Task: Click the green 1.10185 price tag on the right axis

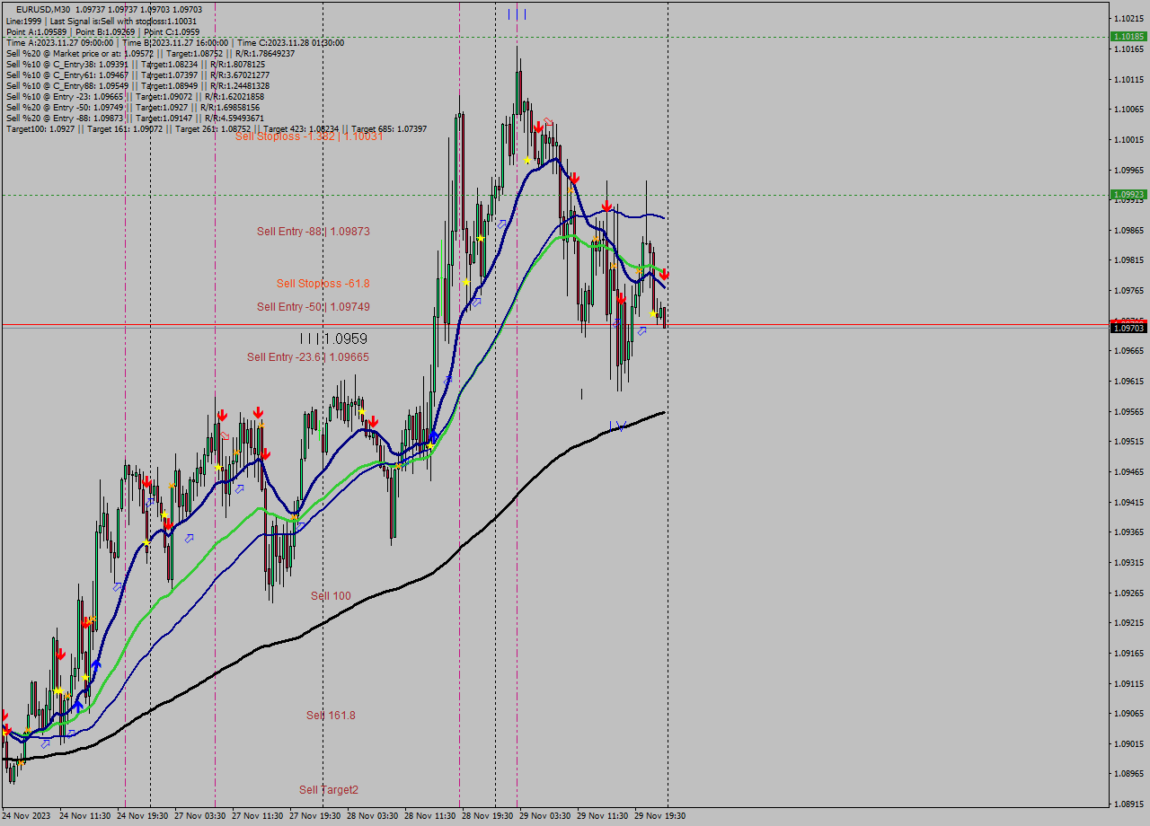Action: click(1128, 38)
